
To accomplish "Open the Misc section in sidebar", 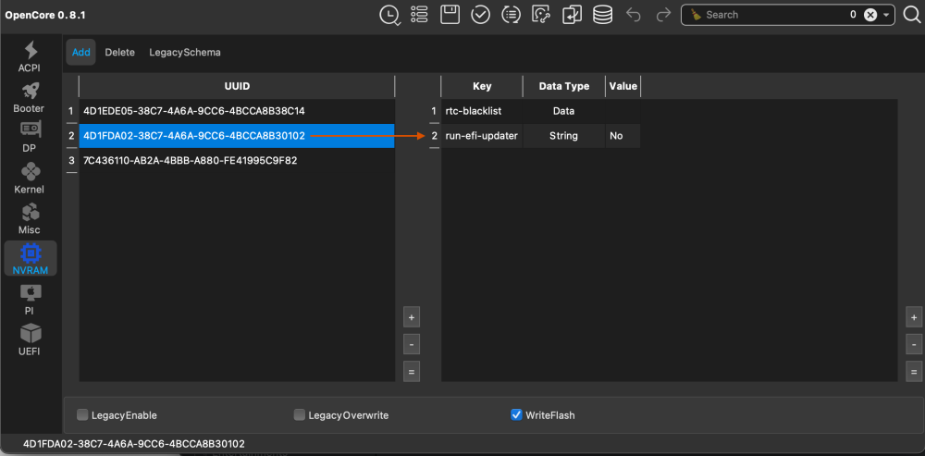I will (30, 218).
